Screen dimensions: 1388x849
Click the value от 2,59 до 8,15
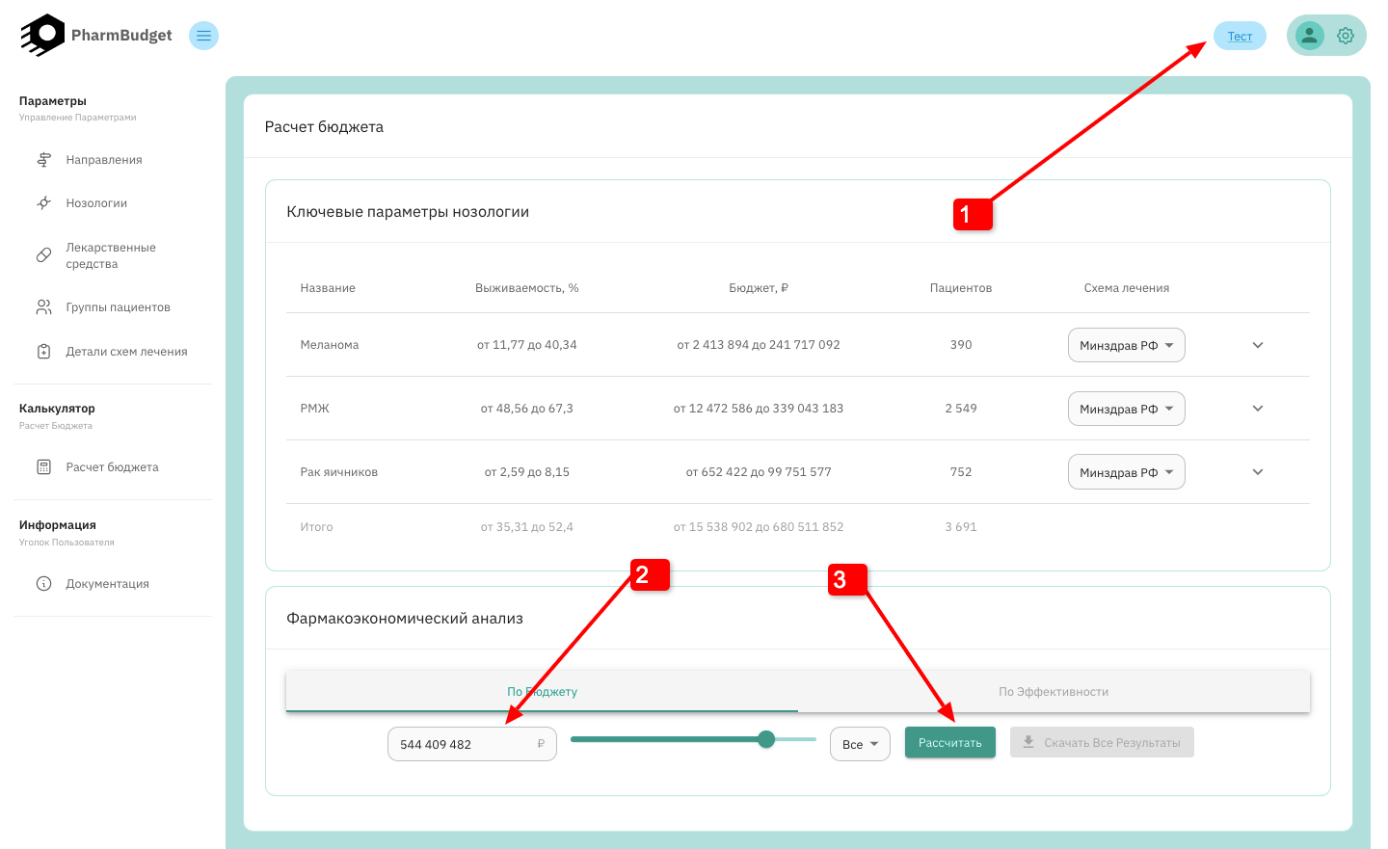click(527, 472)
